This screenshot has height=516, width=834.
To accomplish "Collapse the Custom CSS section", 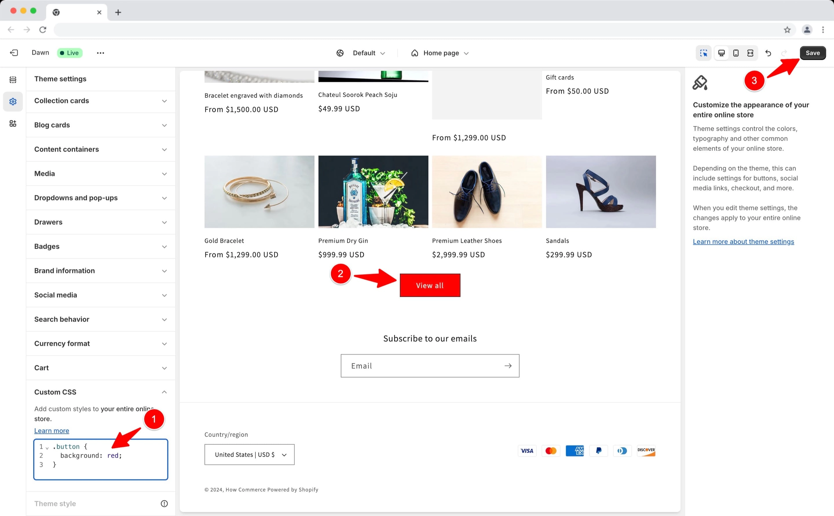I will 101,392.
